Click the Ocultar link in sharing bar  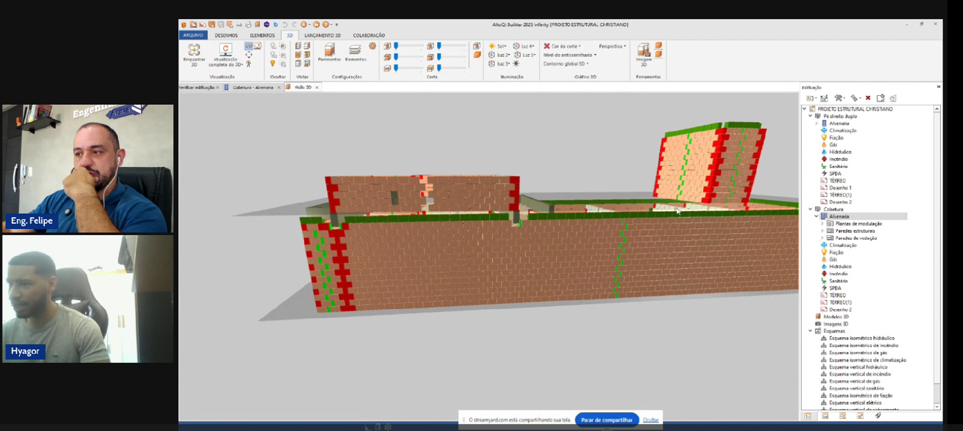coord(650,420)
